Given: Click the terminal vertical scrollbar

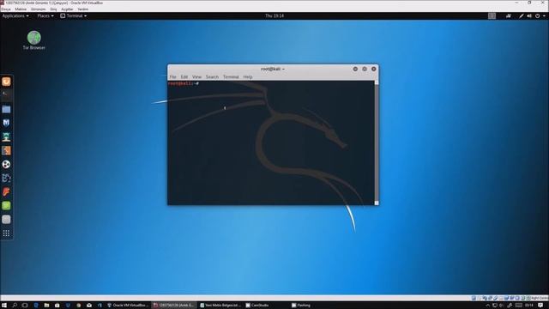Looking at the screenshot, I should 377,142.
